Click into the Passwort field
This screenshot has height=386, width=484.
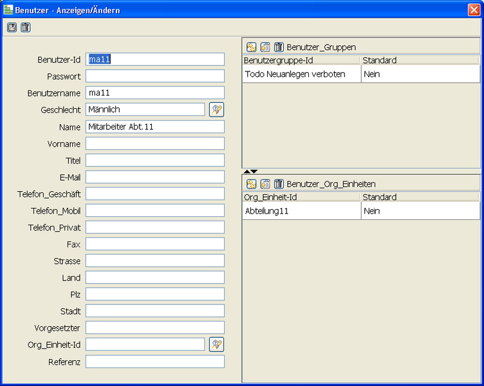[x=154, y=77]
